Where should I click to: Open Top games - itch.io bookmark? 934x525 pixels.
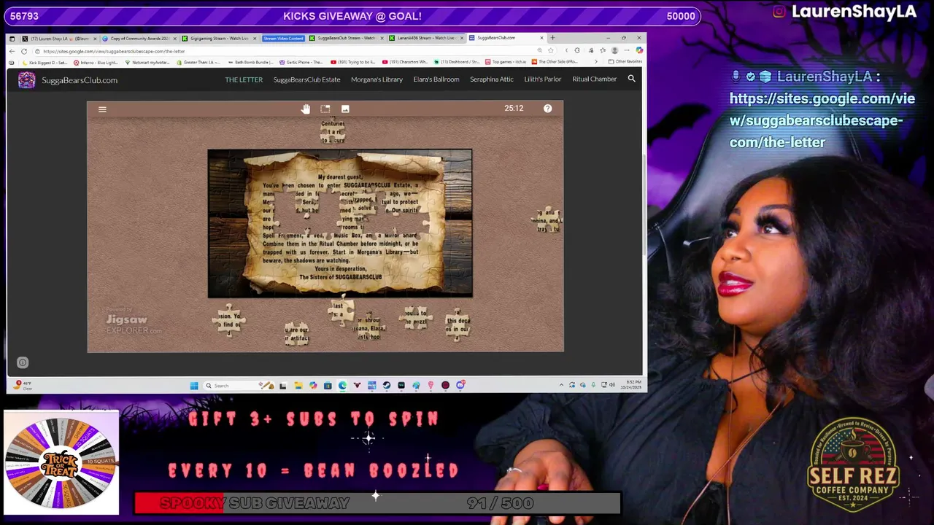point(507,63)
